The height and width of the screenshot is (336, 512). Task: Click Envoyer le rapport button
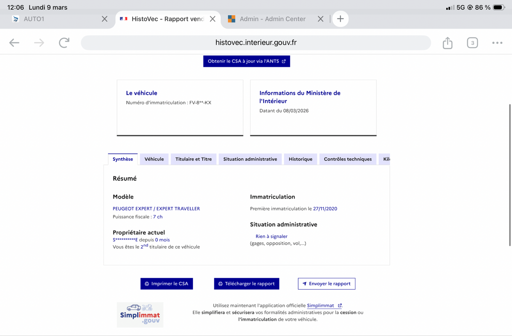click(x=326, y=284)
